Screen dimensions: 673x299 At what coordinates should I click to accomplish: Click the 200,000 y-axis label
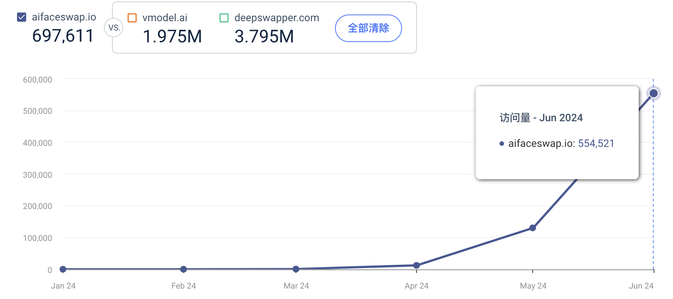tap(38, 206)
